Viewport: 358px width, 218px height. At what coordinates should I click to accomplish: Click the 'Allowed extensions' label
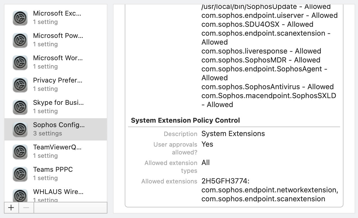click(x=169, y=181)
